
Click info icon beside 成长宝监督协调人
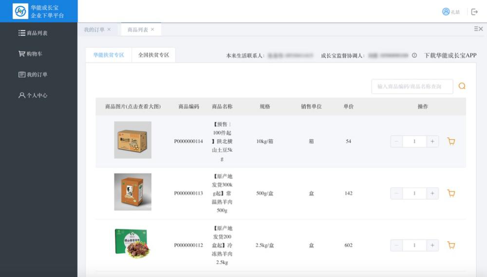click(414, 55)
